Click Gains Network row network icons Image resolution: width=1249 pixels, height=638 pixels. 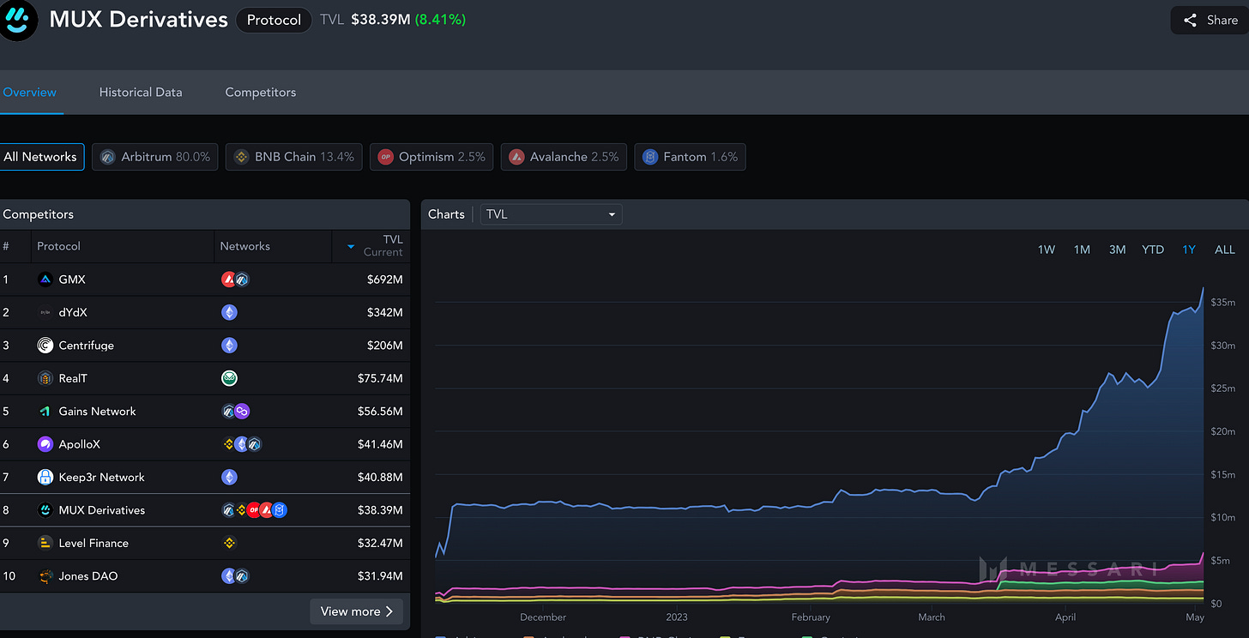(x=235, y=412)
